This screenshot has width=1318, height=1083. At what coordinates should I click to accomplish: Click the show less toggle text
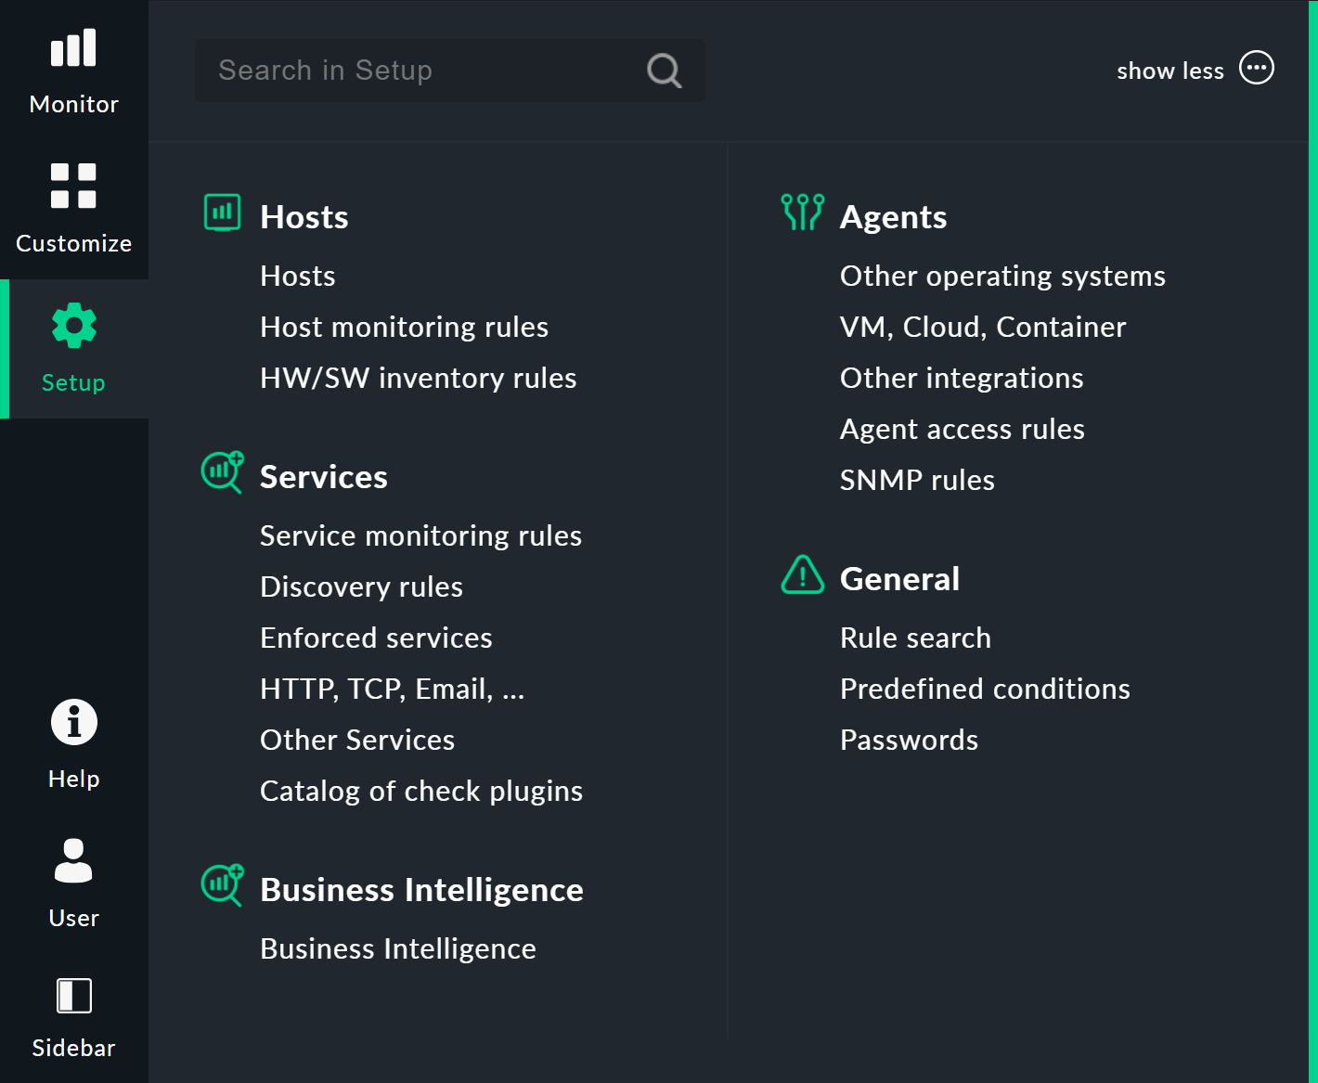(x=1170, y=71)
